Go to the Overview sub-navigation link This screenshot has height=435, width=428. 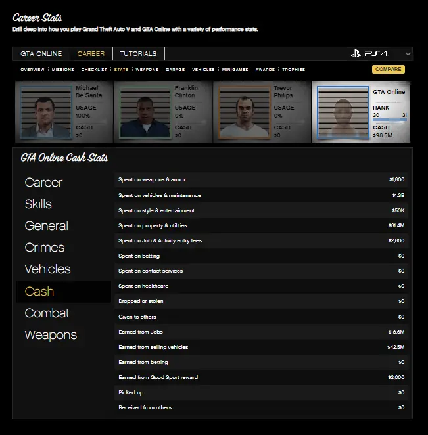tap(32, 70)
